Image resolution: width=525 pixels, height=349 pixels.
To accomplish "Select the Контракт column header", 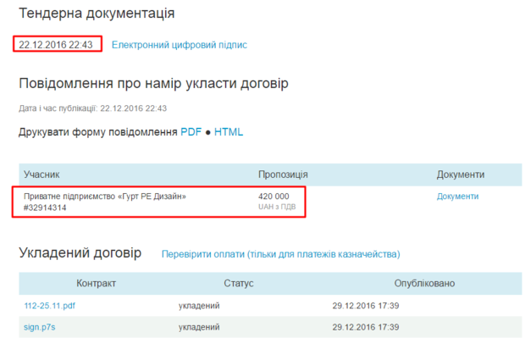I will tap(96, 283).
